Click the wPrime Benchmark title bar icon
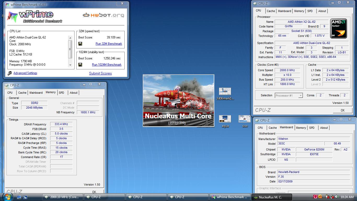Image resolution: width=357 pixels, height=201 pixels. (x=7, y=4)
